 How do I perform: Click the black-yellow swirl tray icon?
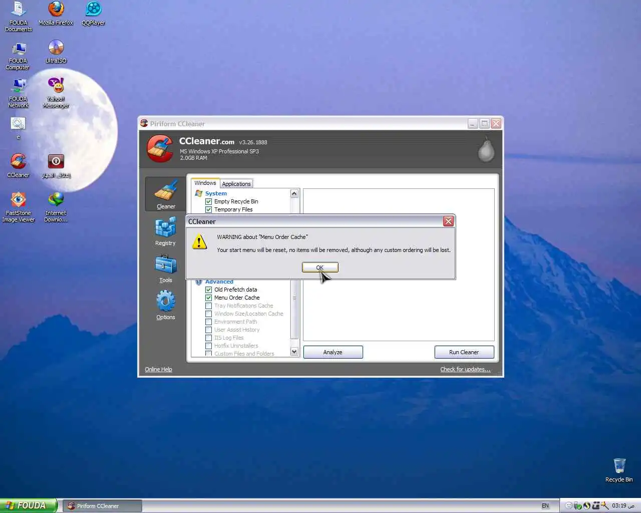587,505
